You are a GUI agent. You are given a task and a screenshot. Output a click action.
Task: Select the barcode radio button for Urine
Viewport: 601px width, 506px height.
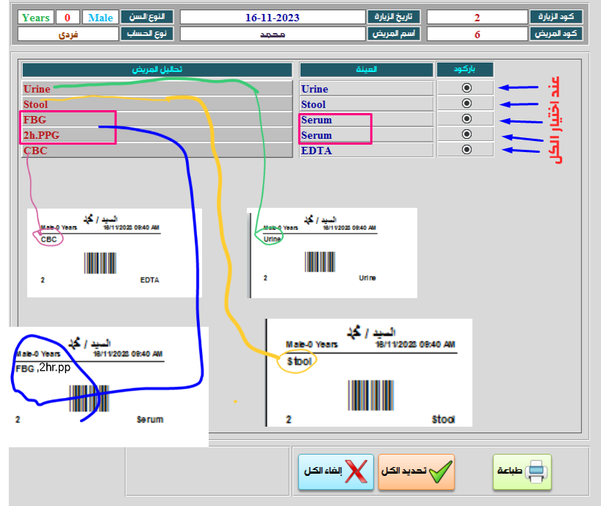pyautogui.click(x=467, y=88)
